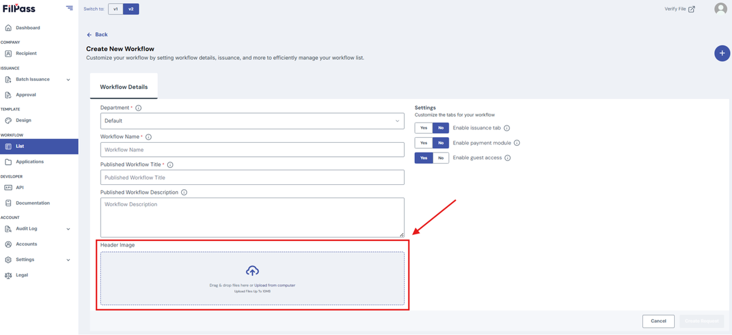This screenshot has height=335, width=732.
Task: Switch to version v1
Action: 115,9
